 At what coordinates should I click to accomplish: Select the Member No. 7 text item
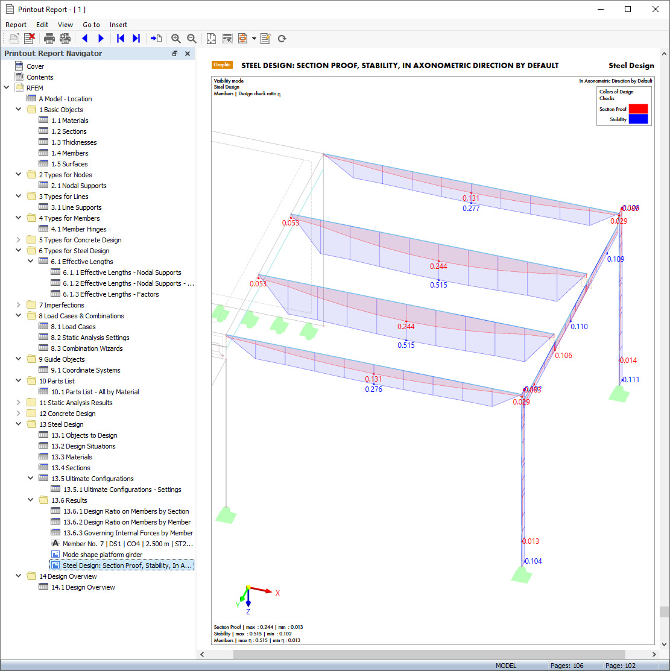click(128, 544)
